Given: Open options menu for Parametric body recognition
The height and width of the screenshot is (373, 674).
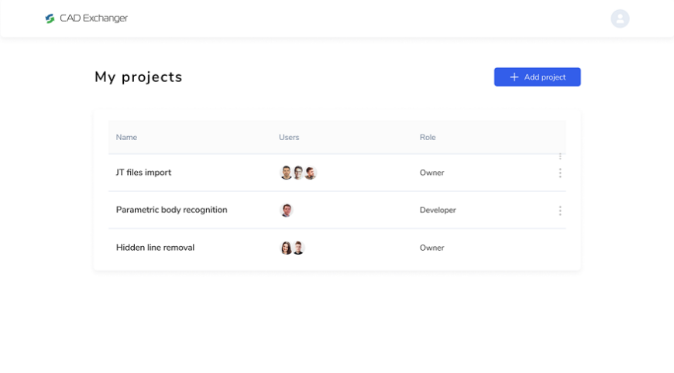Looking at the screenshot, I should tap(560, 210).
